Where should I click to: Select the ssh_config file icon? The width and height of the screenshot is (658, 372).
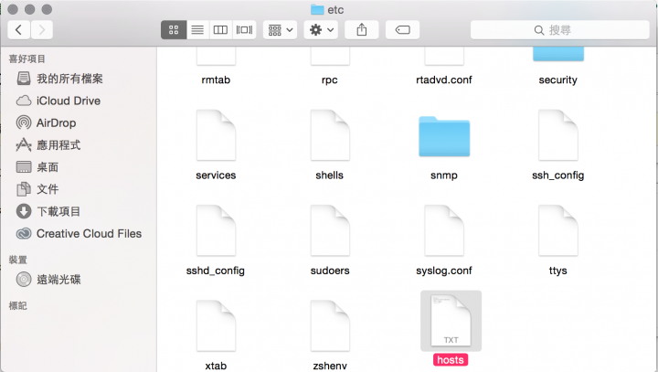click(x=558, y=135)
